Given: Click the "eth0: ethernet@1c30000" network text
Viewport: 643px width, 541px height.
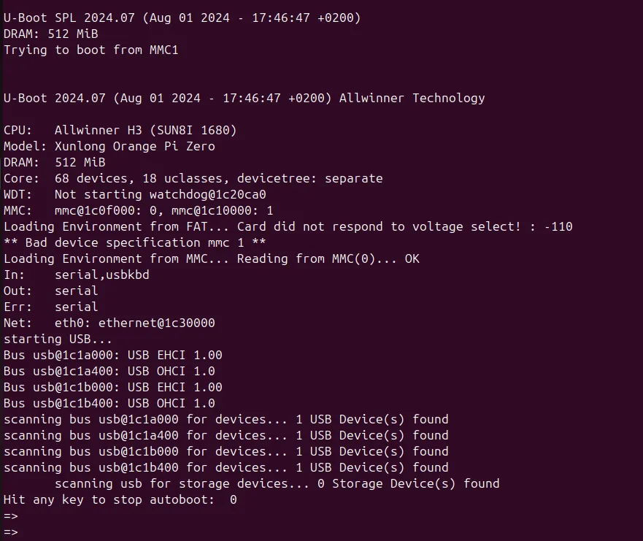Looking at the screenshot, I should (x=134, y=323).
